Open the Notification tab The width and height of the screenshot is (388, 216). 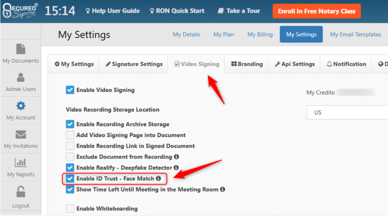coord(346,64)
